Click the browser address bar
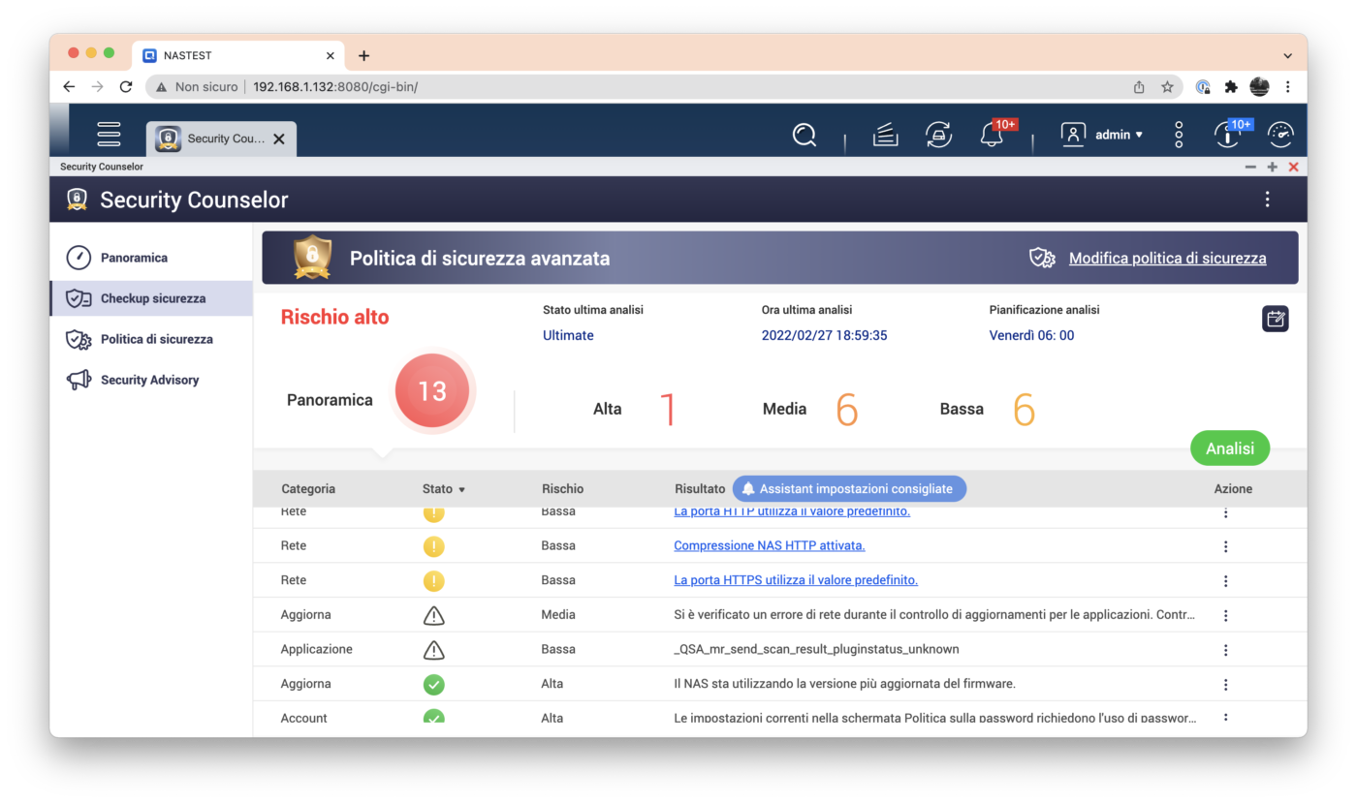The image size is (1357, 803). coord(678,86)
